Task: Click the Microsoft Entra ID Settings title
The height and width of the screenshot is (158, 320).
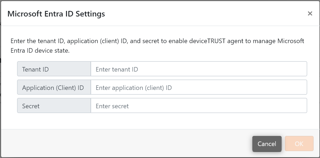Action: pyautogui.click(x=56, y=14)
